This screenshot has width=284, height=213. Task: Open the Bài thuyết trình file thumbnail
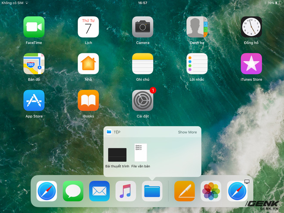pos(117,154)
